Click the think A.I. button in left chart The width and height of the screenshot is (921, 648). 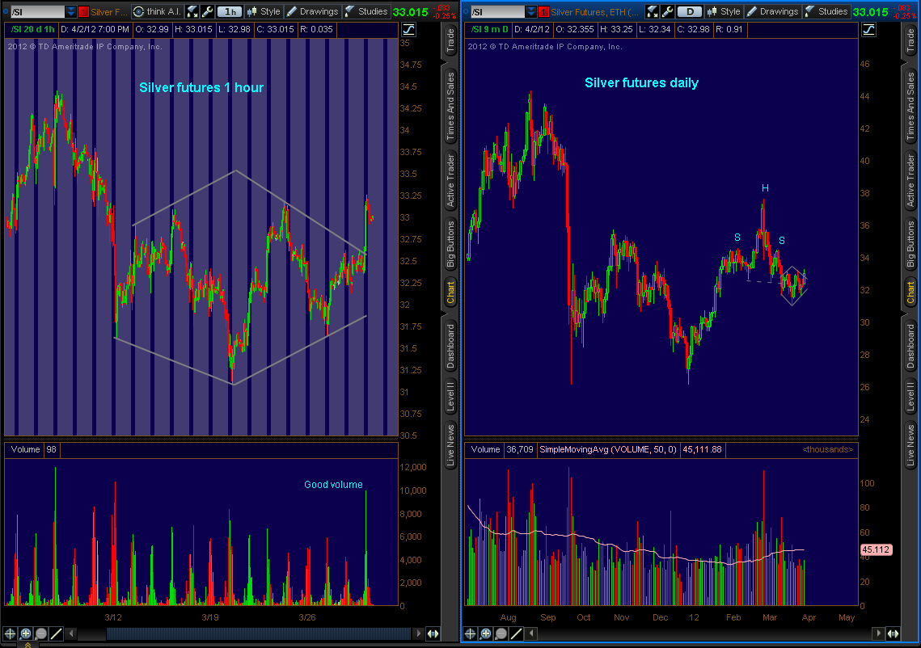point(157,11)
